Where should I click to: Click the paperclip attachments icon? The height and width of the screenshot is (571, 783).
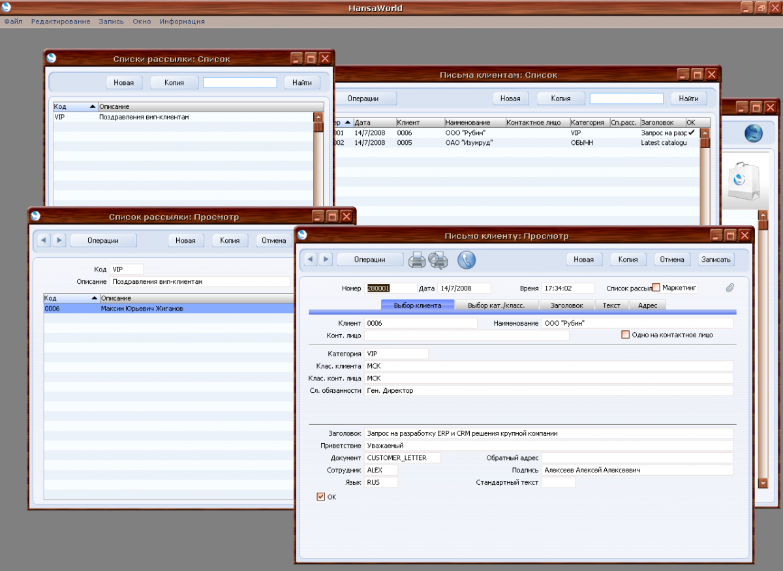coord(729,288)
